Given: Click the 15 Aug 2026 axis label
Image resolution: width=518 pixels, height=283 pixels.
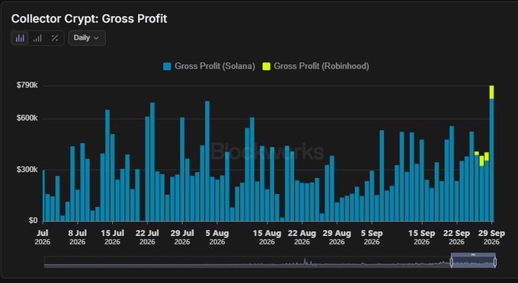Looking at the screenshot, I should pyautogui.click(x=267, y=237).
